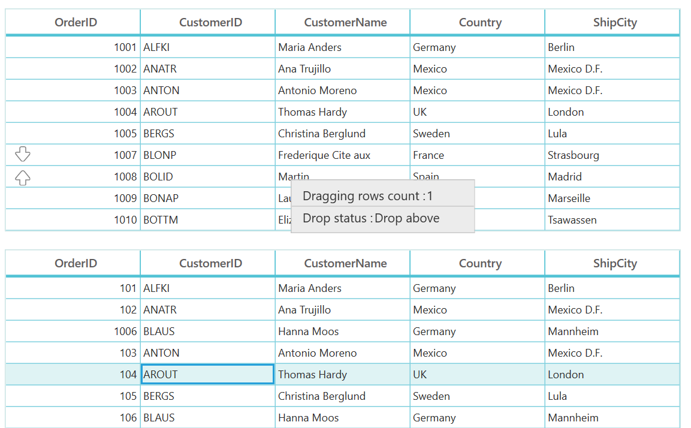691x428 pixels.
Task: Select the Sweden cell in bottom grid
Action: tap(477, 396)
